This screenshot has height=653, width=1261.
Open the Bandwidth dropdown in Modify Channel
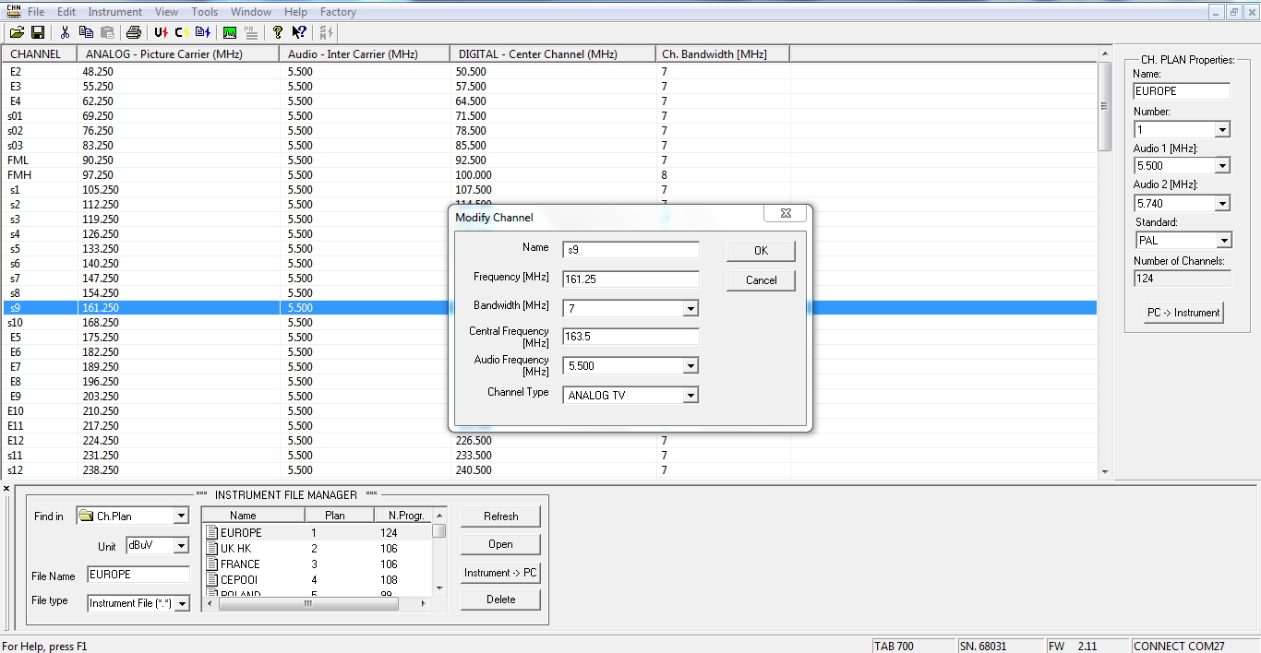691,309
